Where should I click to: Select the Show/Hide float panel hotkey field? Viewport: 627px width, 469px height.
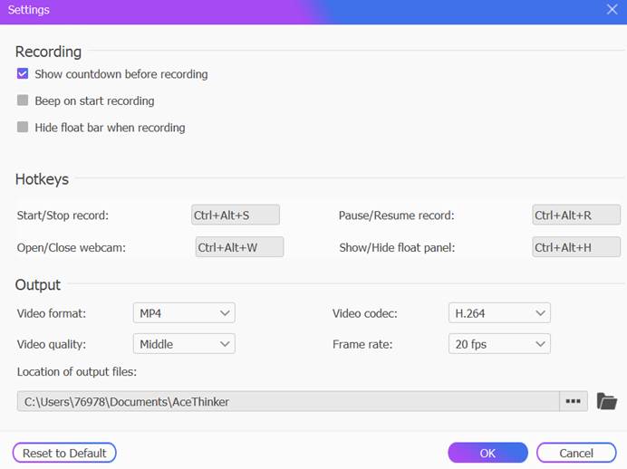pyautogui.click(x=576, y=247)
